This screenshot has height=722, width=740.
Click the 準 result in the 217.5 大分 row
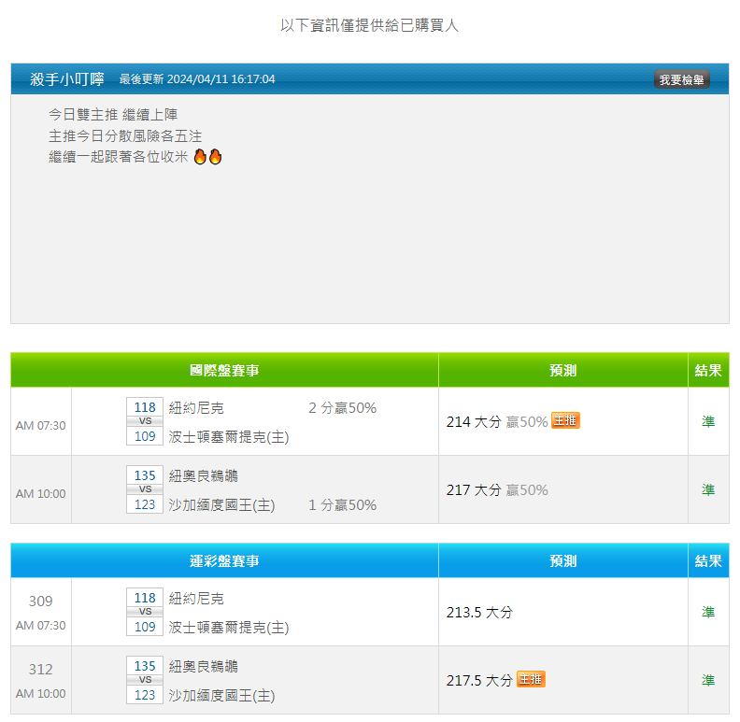coord(708,680)
